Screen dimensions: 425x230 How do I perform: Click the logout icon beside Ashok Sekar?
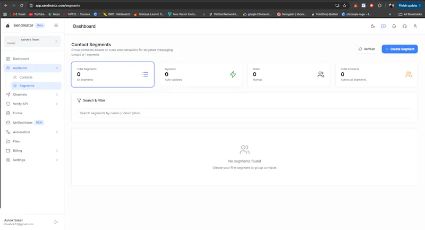(56, 222)
